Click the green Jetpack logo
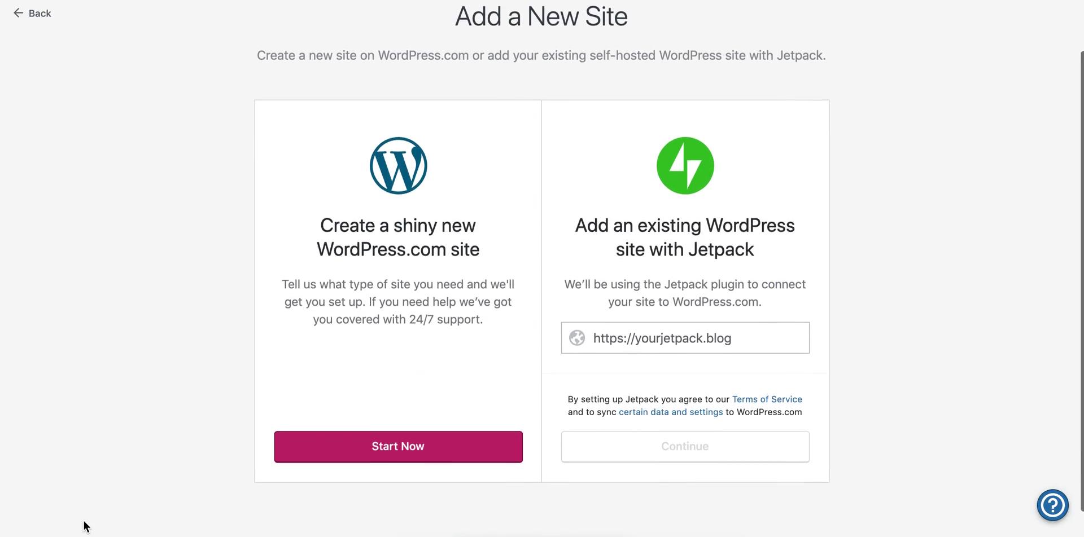The image size is (1084, 537). click(685, 165)
